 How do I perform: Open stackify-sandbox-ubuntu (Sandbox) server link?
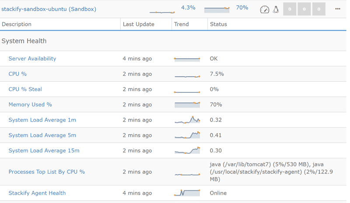49,9
